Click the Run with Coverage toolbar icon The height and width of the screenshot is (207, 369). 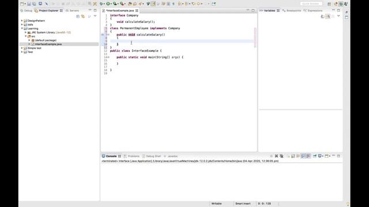(115, 4)
